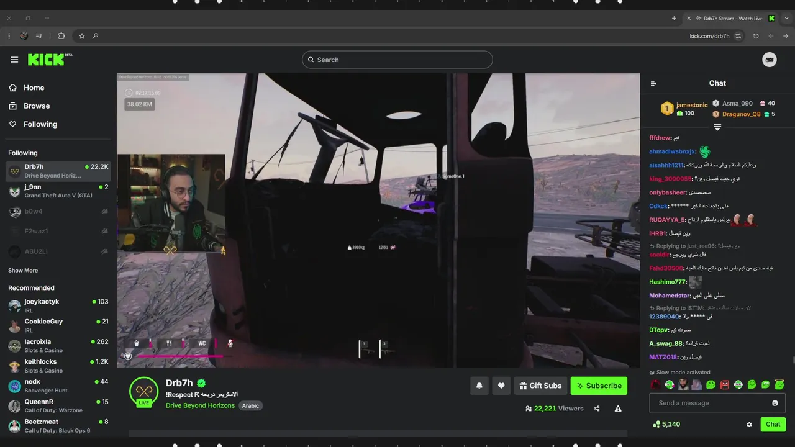Open recommended channel lacroixla
Image resolution: width=795 pixels, height=447 pixels.
click(x=58, y=346)
